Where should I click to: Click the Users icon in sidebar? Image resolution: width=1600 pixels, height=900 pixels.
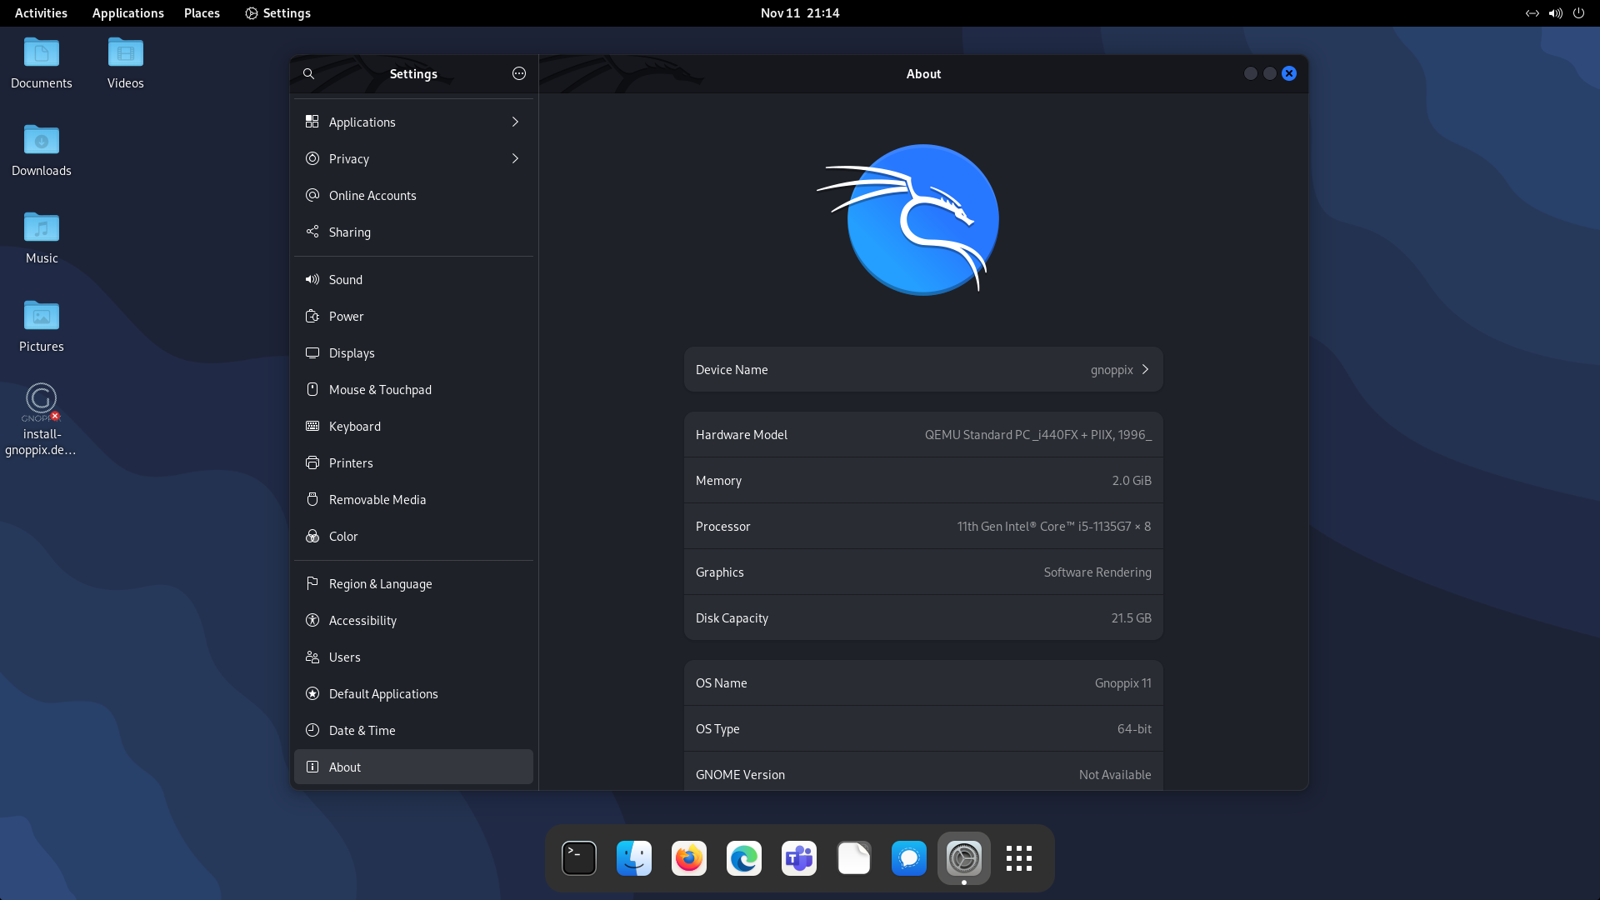point(312,657)
